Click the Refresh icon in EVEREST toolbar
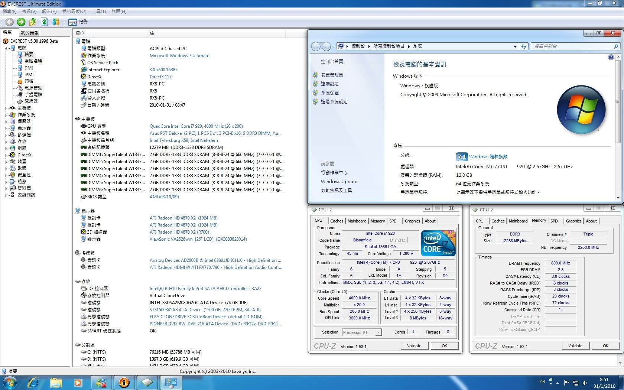 point(45,22)
